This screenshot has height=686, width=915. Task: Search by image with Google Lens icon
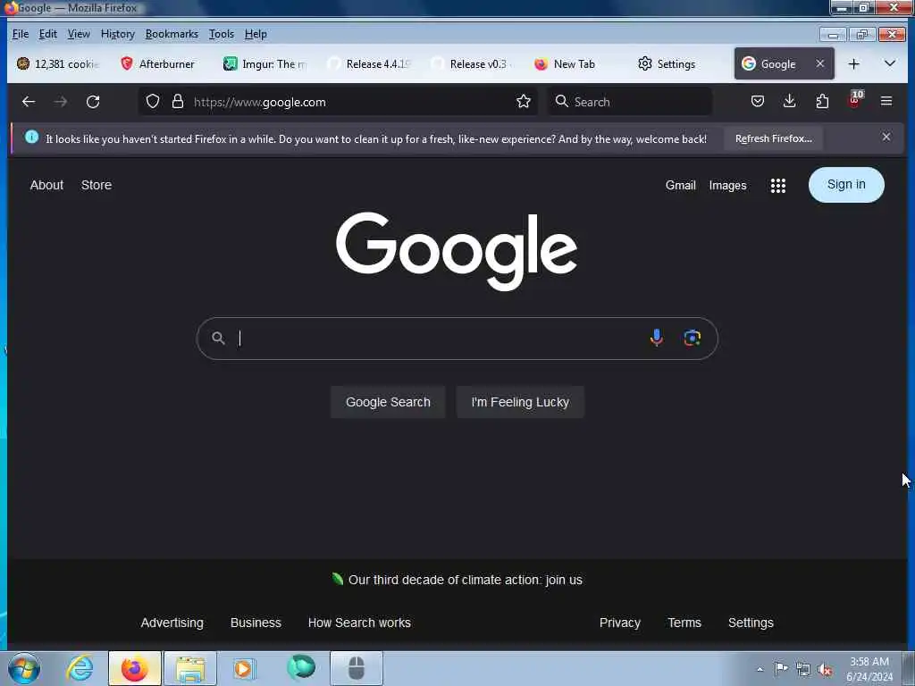(x=693, y=338)
